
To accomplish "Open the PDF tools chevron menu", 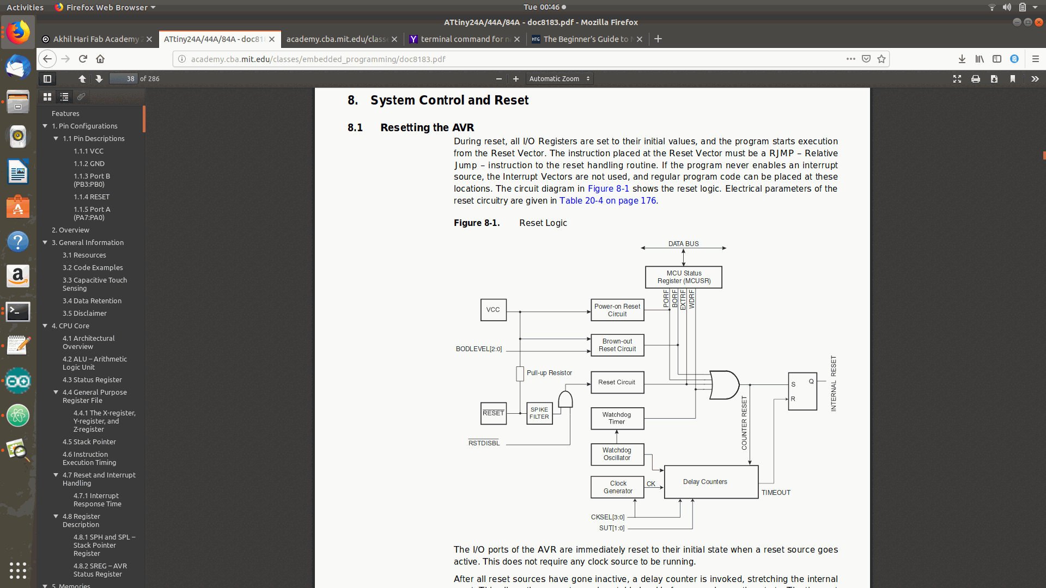I will (x=1035, y=79).
